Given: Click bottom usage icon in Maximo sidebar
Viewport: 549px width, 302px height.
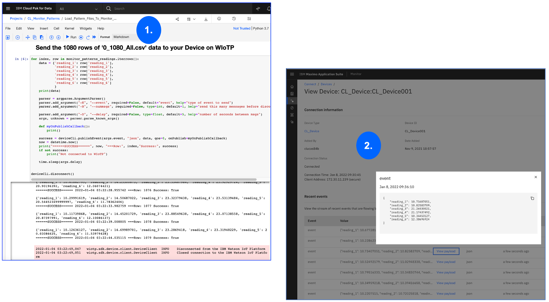Looking at the screenshot, I should coord(292,122).
